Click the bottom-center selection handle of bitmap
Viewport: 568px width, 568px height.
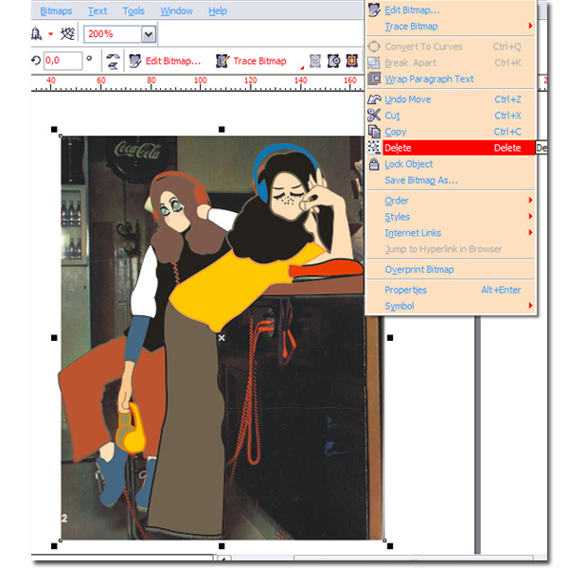coord(222,546)
